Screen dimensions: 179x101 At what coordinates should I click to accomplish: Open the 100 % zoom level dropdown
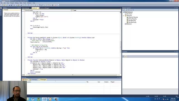click(27, 75)
